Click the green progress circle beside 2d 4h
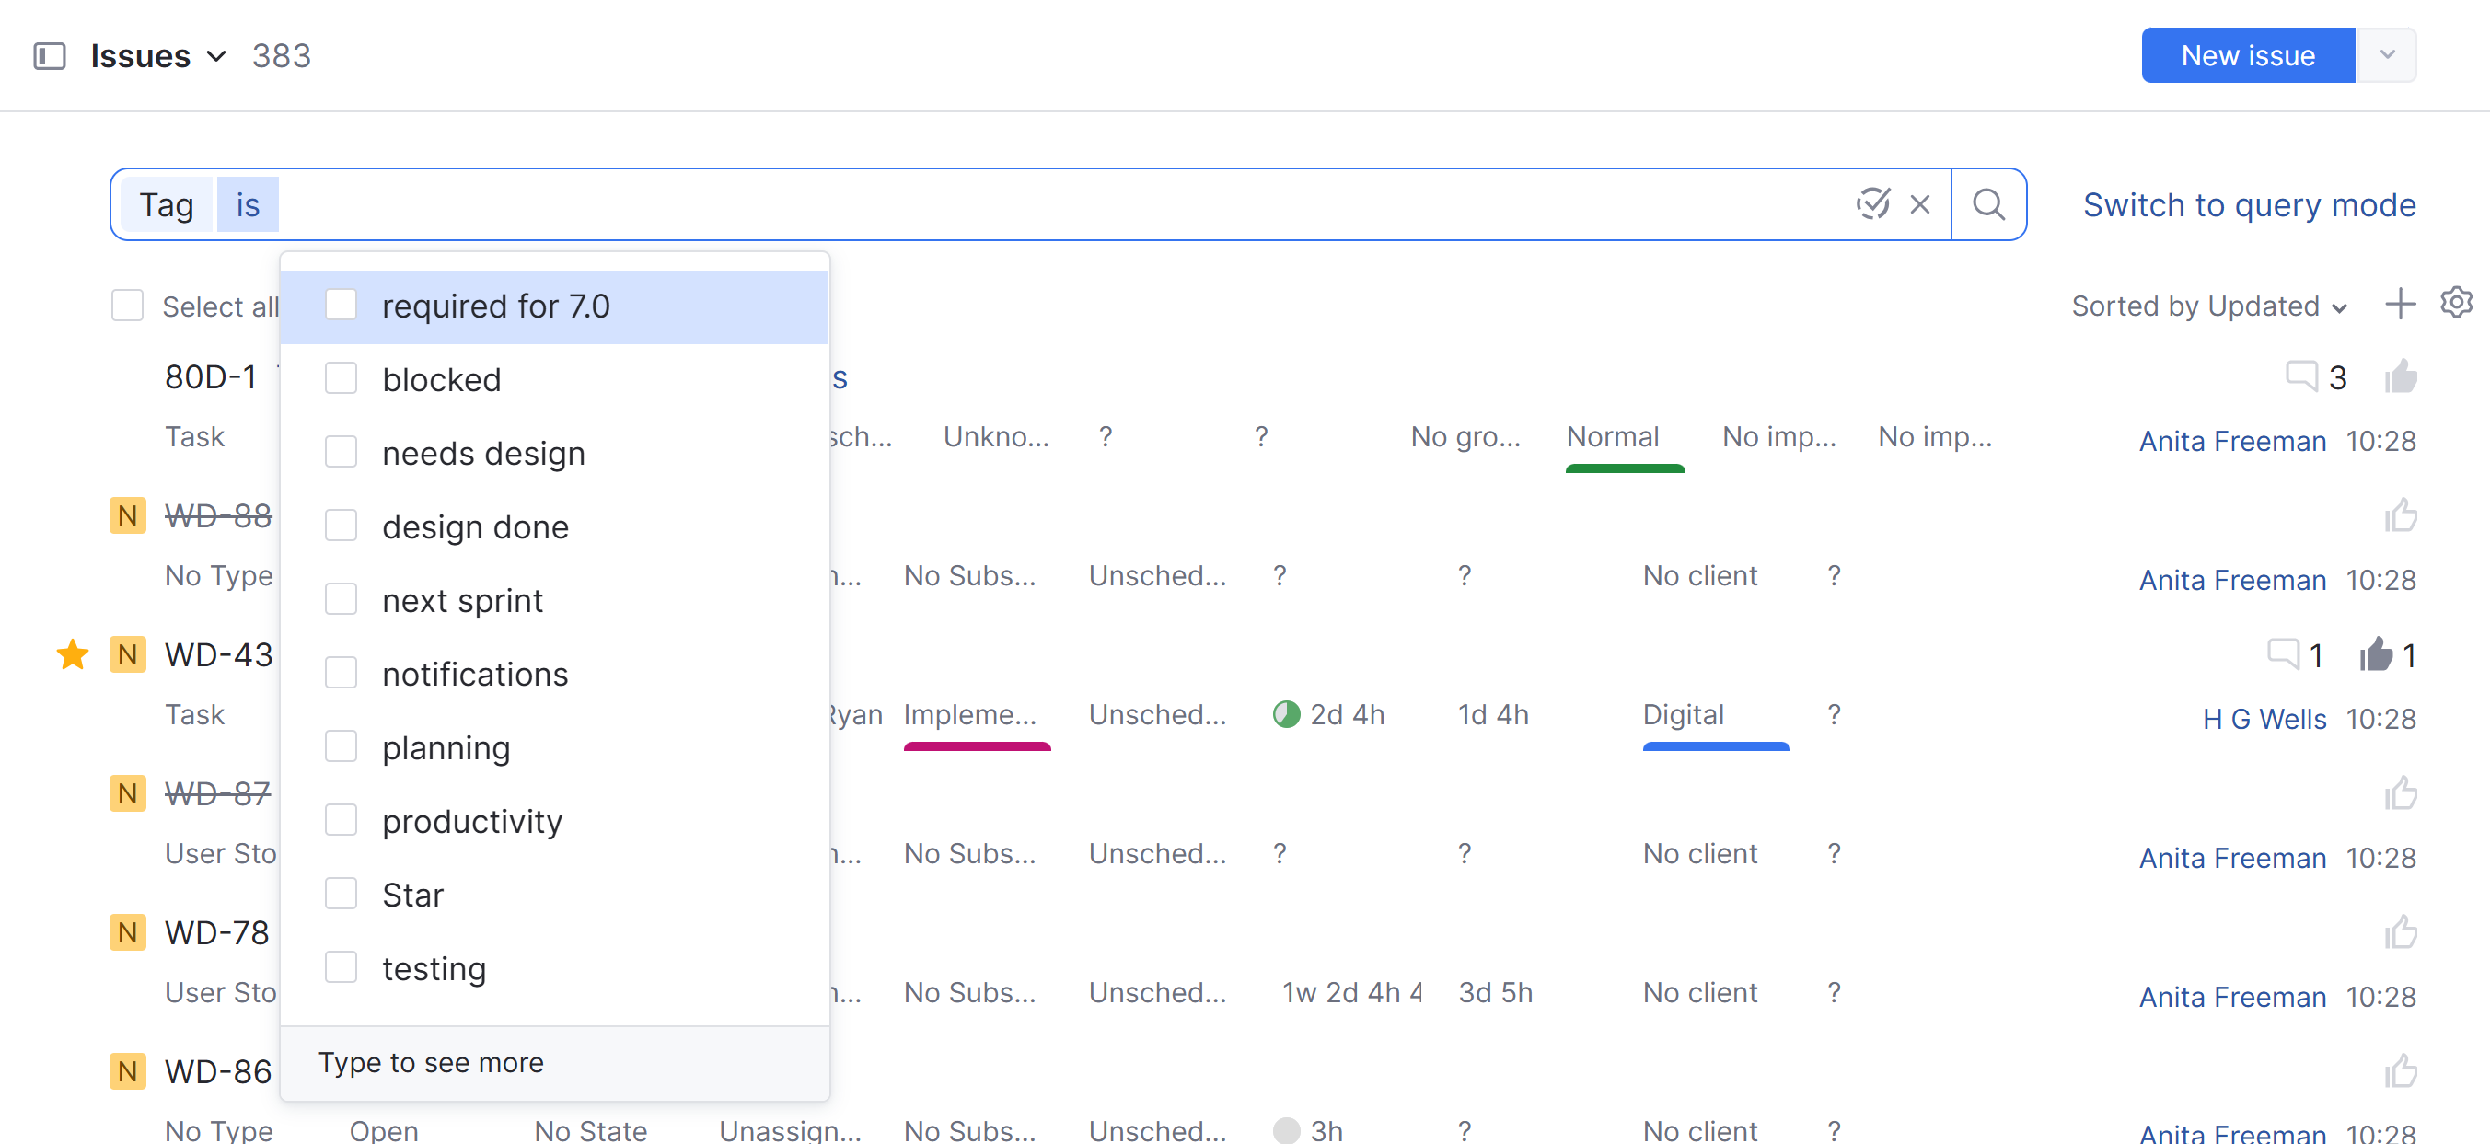2490x1144 pixels. coord(1286,714)
